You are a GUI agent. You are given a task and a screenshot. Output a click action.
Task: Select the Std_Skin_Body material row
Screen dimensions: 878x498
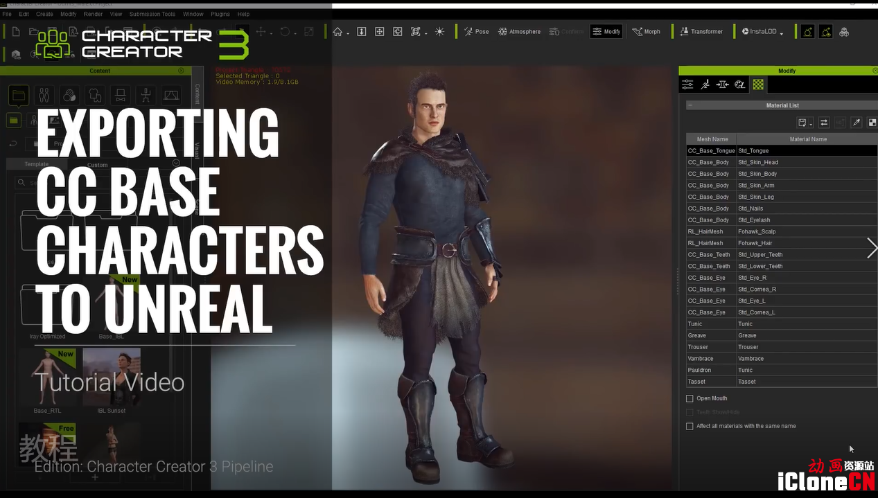pyautogui.click(x=782, y=174)
